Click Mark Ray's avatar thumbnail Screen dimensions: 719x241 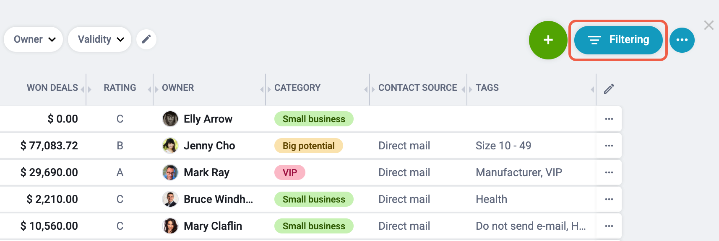pos(170,172)
